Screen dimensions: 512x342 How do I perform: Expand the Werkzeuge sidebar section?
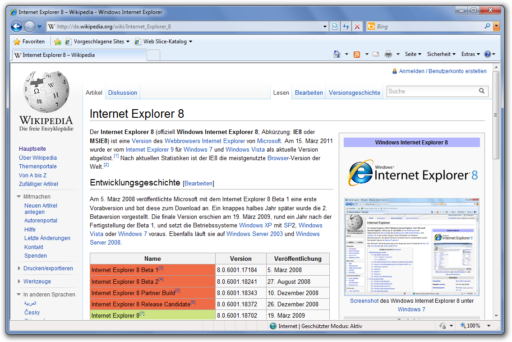[x=34, y=281]
